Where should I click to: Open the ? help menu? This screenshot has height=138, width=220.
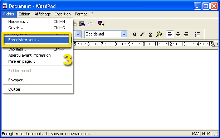coord(92,14)
